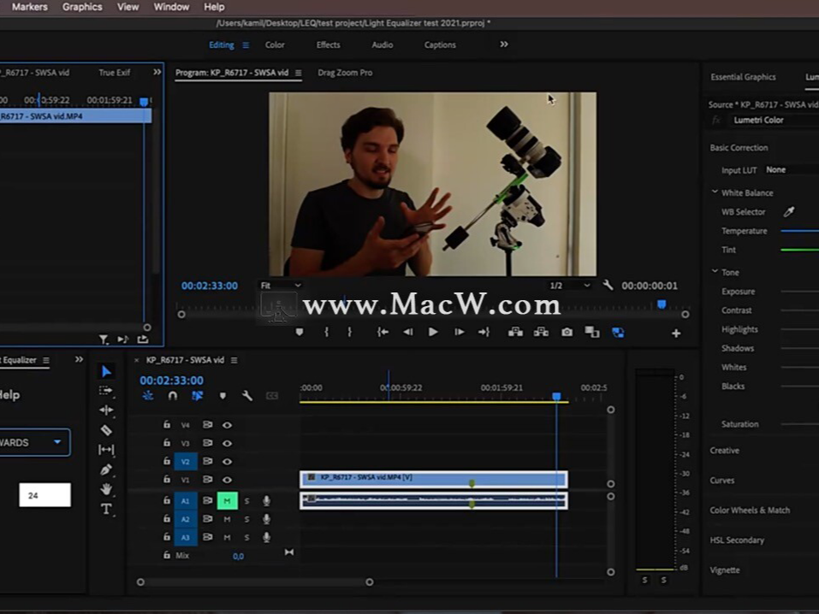Viewport: 819px width, 614px height.
Task: Toggle V1 track output visibility eye
Action: (x=228, y=480)
